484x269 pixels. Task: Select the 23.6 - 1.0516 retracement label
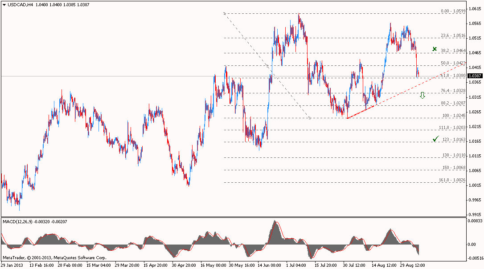point(453,36)
